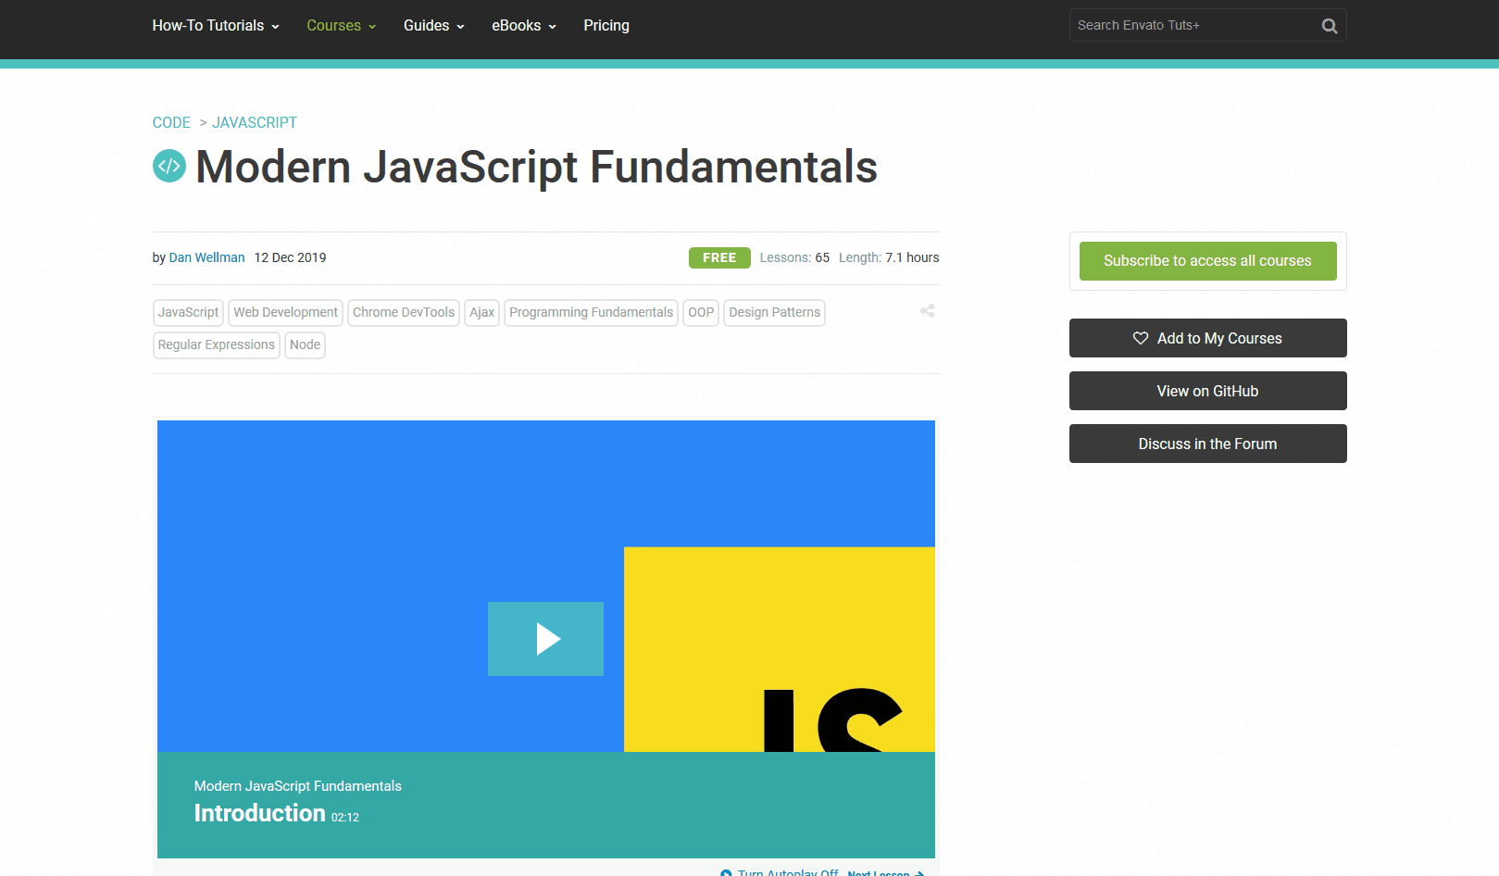The height and width of the screenshot is (876, 1499).
Task: Toggle the JavaScript tag filter
Action: 187,312
